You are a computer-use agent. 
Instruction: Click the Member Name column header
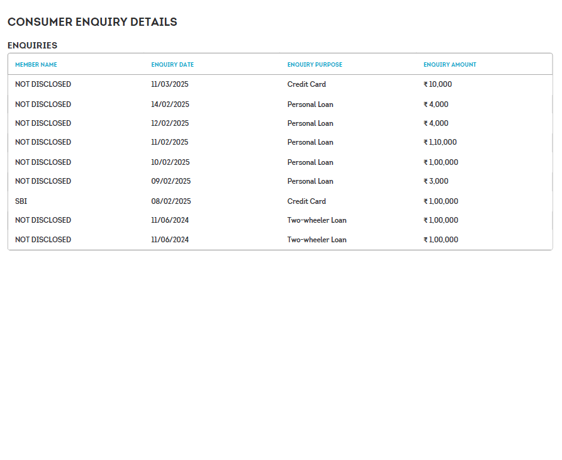coord(36,65)
